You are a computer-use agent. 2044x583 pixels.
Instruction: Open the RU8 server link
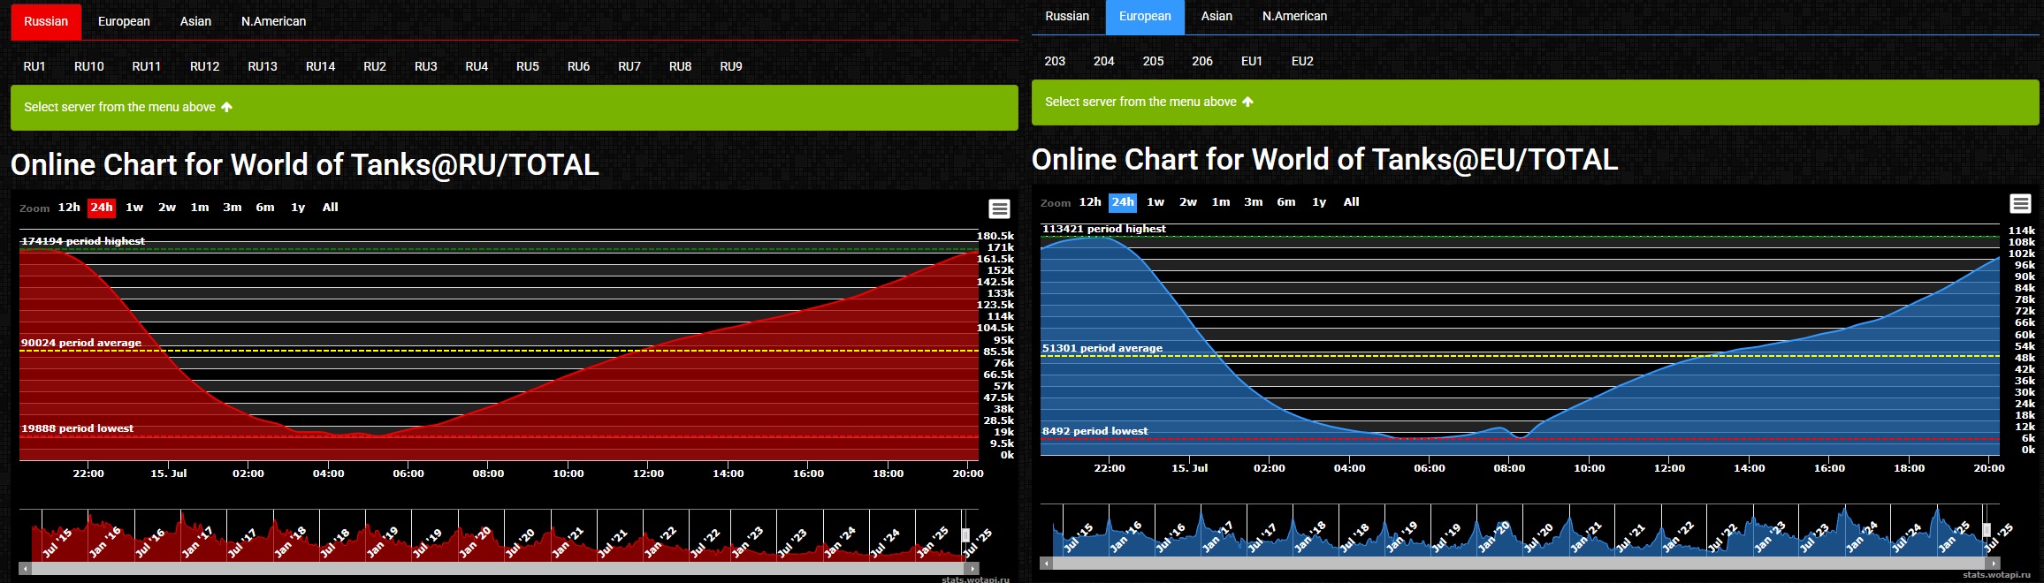click(680, 66)
